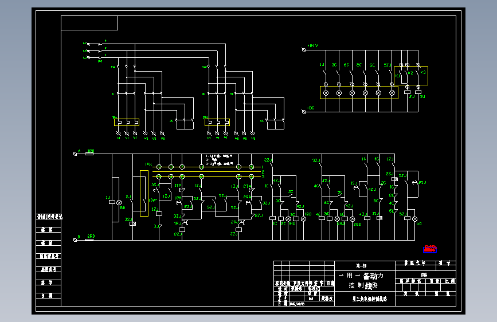497x322 pixels.
Task: Select the 2TA pushbutton label
Action: coord(247,186)
